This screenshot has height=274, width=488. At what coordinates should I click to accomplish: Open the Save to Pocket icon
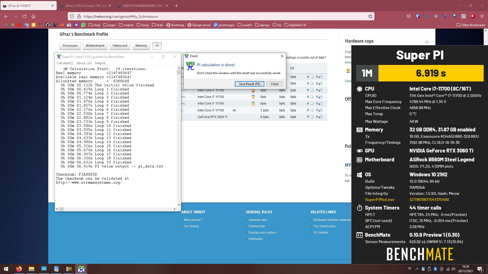(x=409, y=16)
